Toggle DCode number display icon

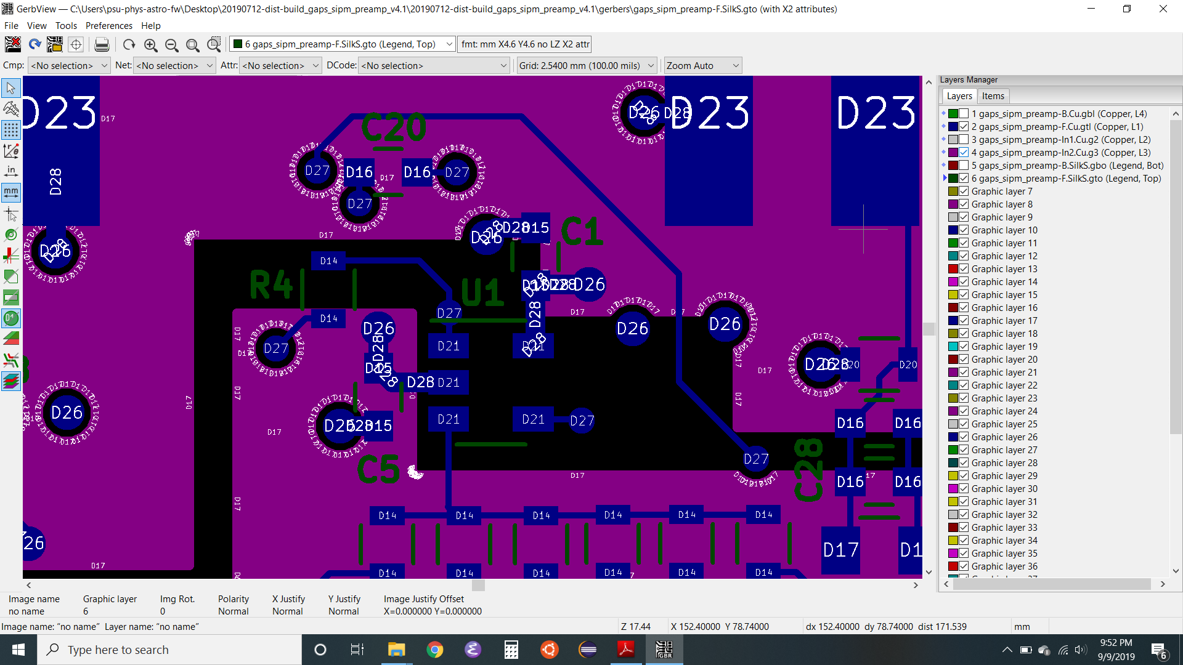(x=11, y=318)
